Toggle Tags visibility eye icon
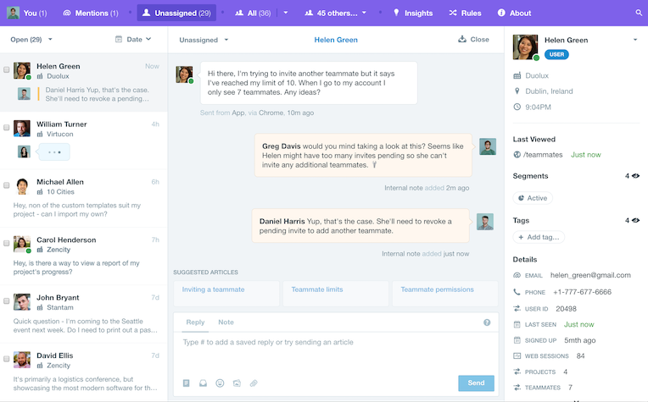The image size is (648, 402). pos(635,220)
